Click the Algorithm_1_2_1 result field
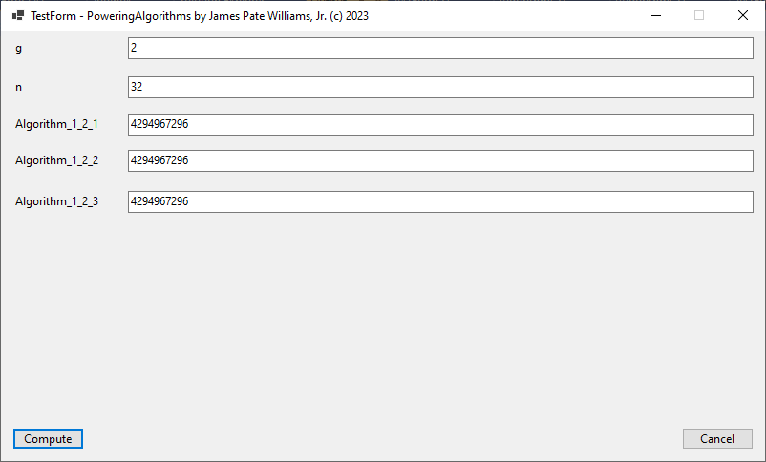Screen dimensions: 766x462 440,124
